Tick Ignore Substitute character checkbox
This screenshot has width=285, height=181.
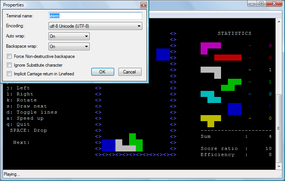(9, 65)
